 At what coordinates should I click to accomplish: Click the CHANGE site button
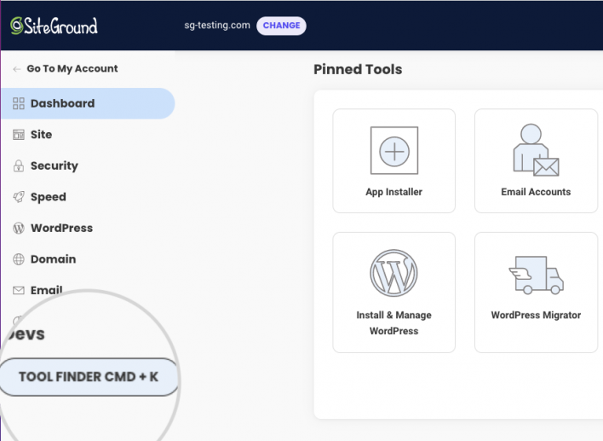[x=281, y=26]
